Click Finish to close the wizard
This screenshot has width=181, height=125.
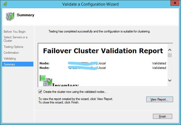click(162, 116)
